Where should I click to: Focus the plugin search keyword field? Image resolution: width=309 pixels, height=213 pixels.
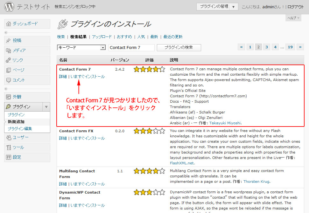click(x=131, y=47)
